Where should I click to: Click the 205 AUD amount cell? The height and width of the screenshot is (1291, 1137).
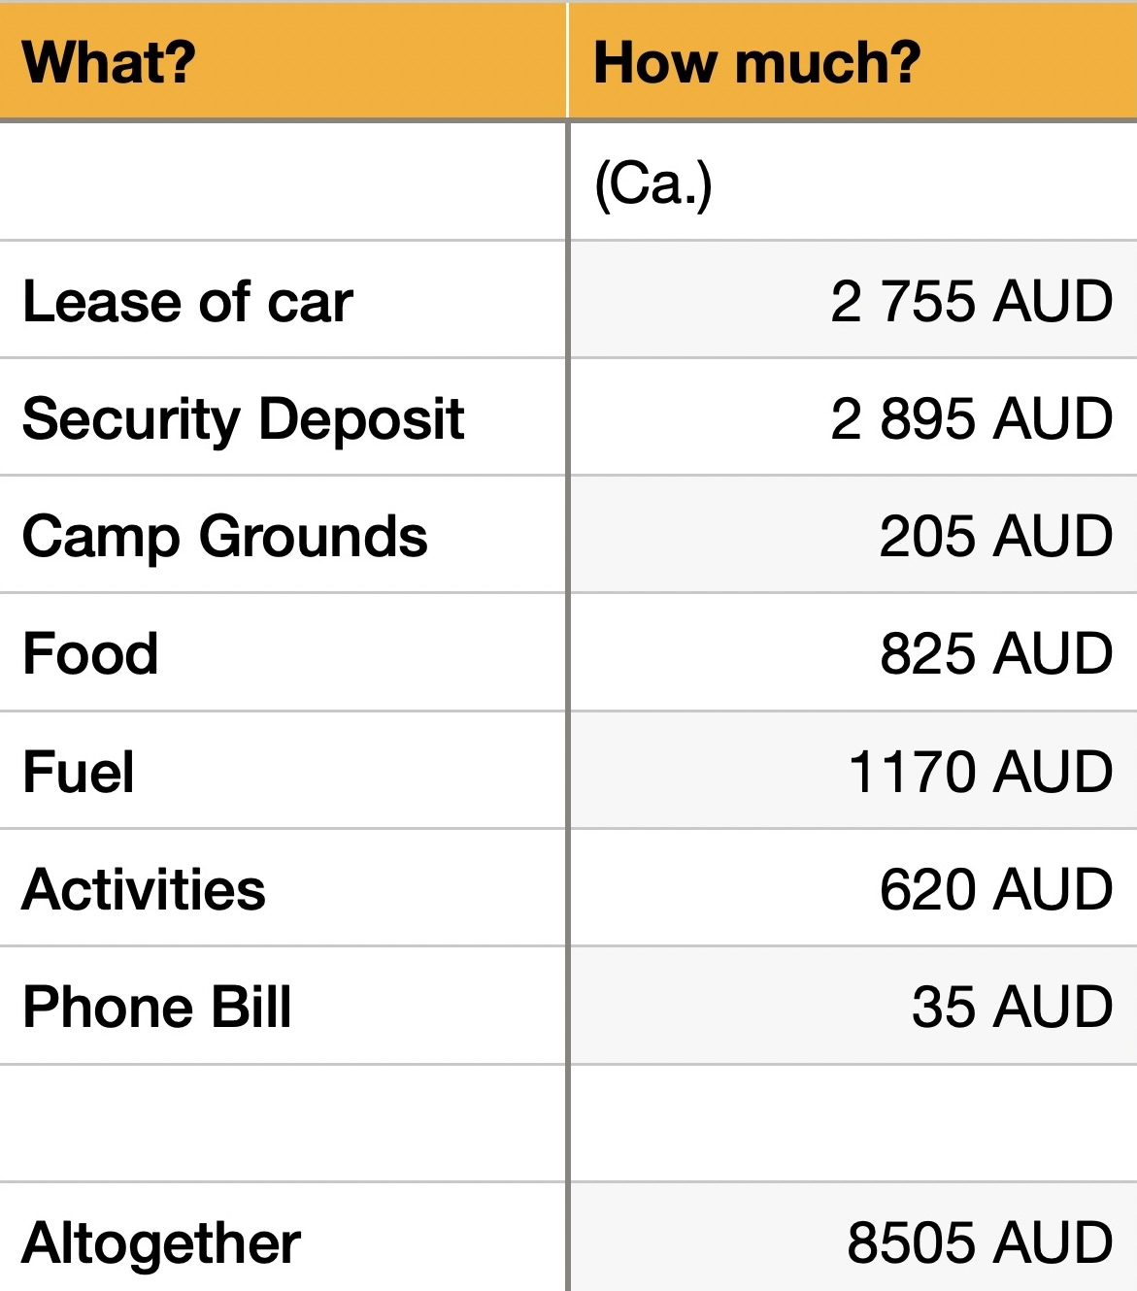point(995,536)
